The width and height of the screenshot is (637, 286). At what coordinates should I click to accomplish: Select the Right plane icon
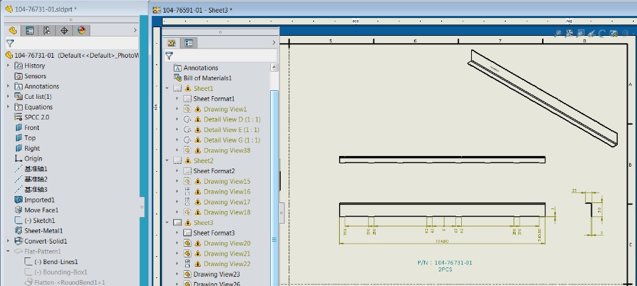[x=19, y=148]
